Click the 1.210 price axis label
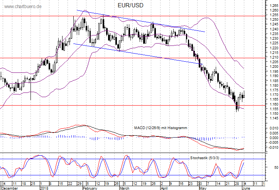This screenshot has height=190, width=279. [273, 57]
